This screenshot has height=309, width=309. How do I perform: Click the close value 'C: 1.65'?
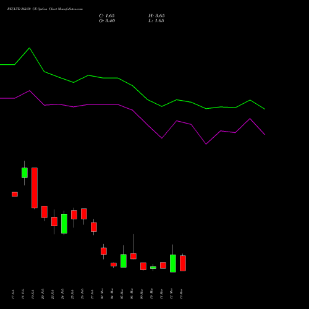[x=107, y=16]
